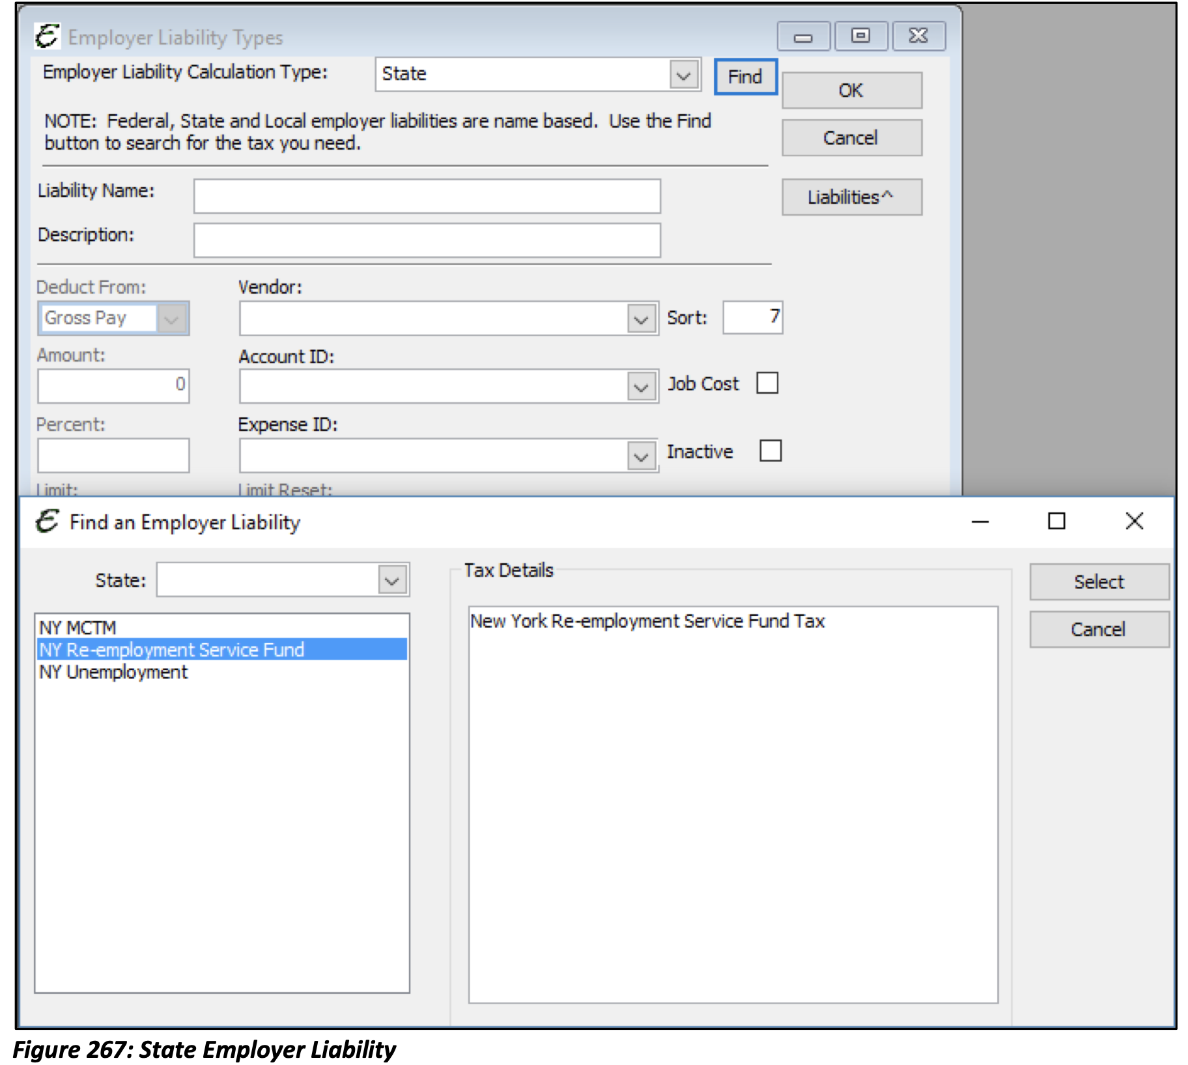Open the Expense ID dropdown
This screenshot has width=1188, height=1065.
640,453
